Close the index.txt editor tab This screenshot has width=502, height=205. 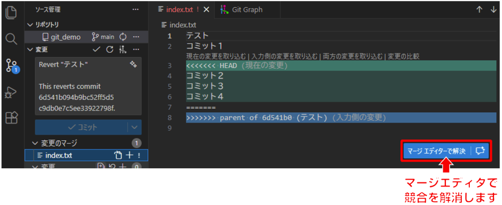[207, 10]
